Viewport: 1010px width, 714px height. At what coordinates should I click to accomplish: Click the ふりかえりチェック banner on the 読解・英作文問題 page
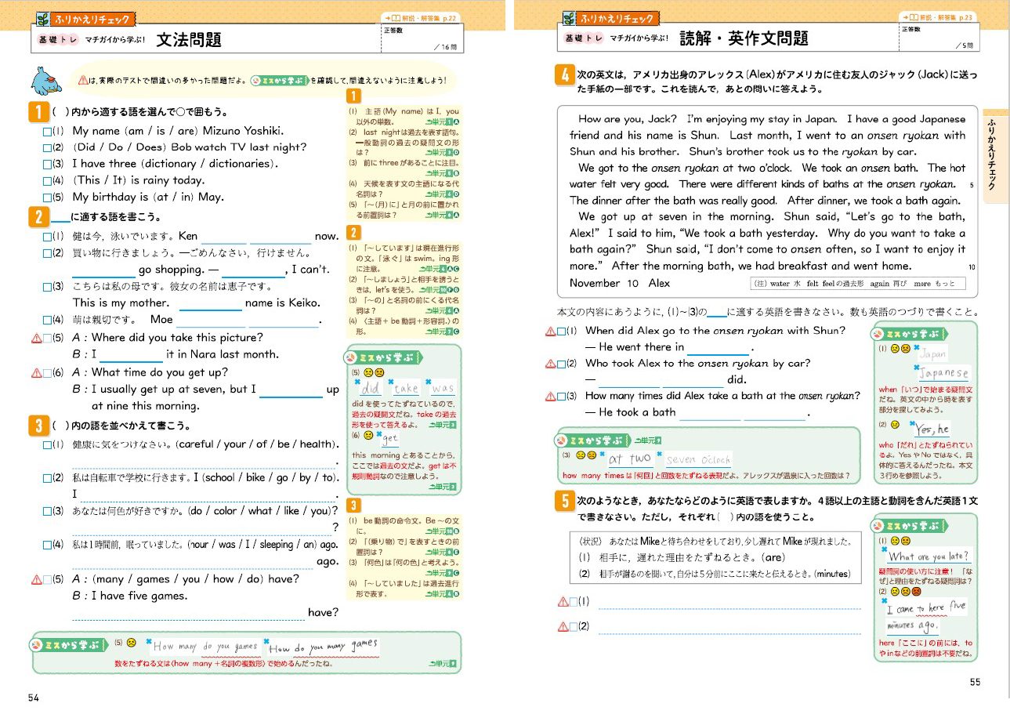610,19
